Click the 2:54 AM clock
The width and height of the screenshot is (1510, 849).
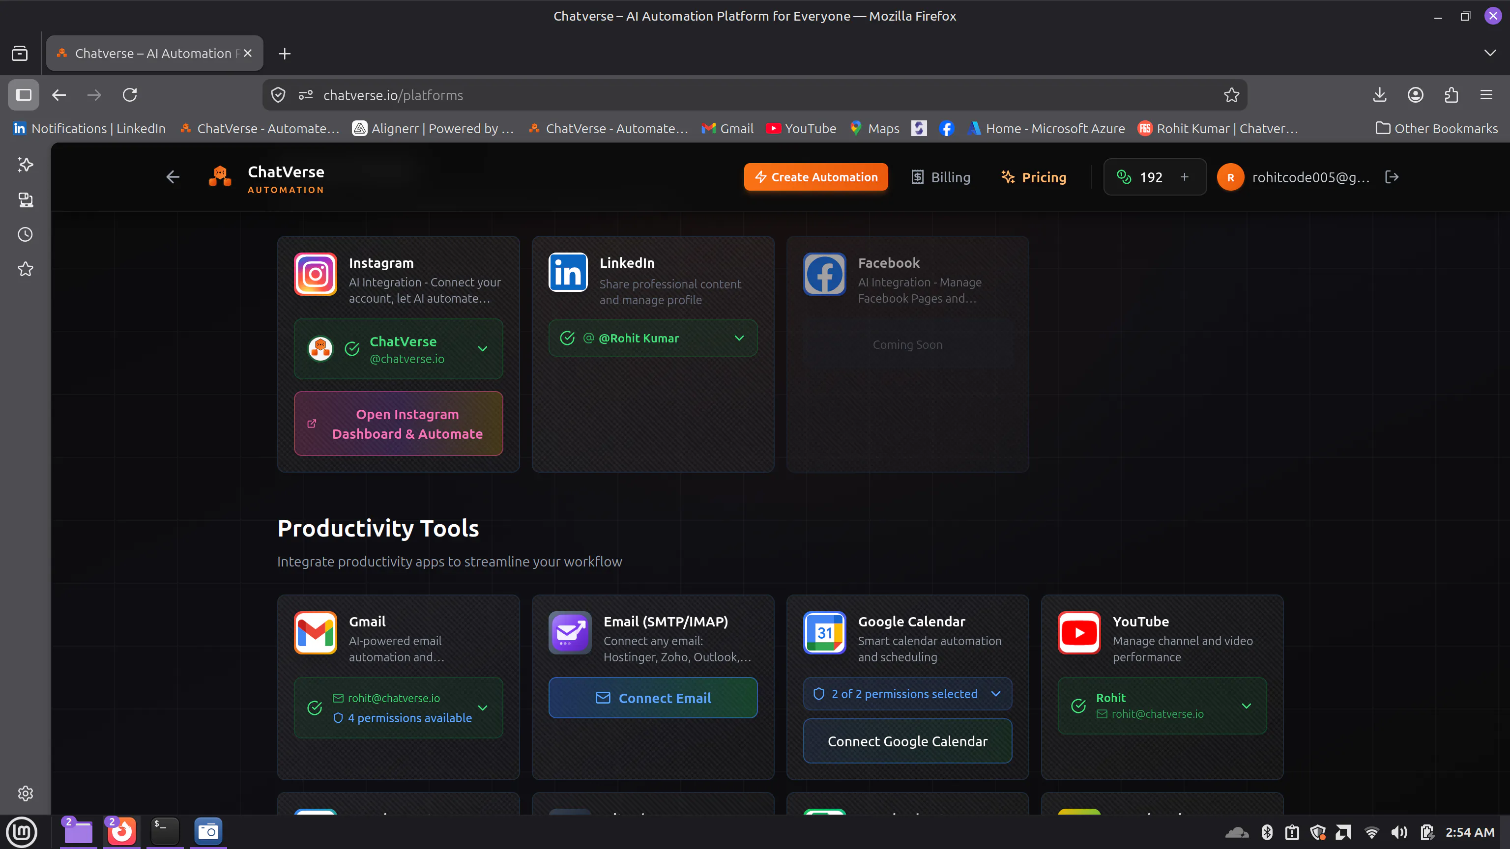pyautogui.click(x=1470, y=832)
